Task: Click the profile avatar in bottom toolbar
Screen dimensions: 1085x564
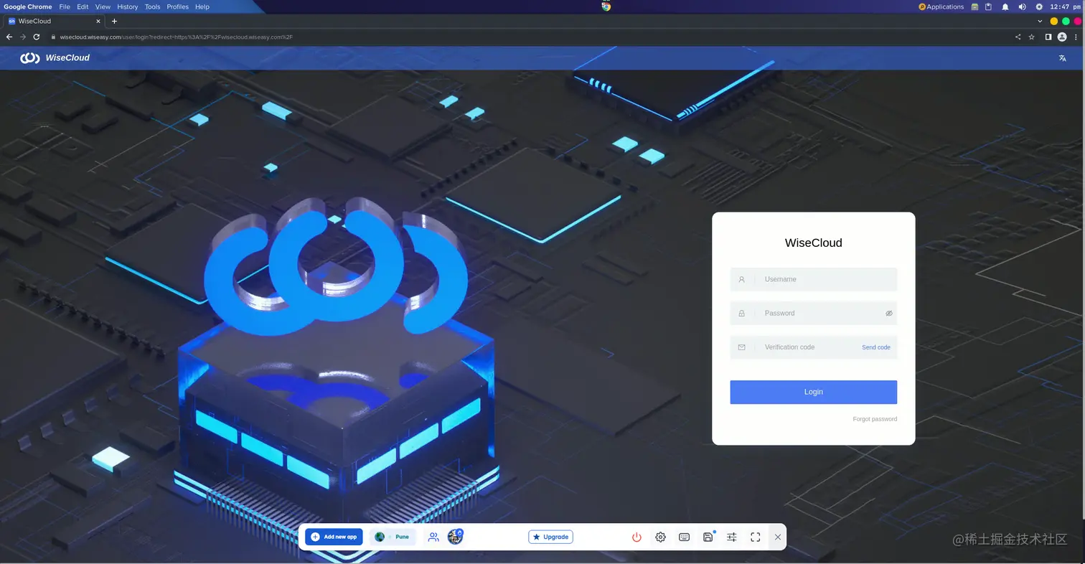Action: point(455,537)
